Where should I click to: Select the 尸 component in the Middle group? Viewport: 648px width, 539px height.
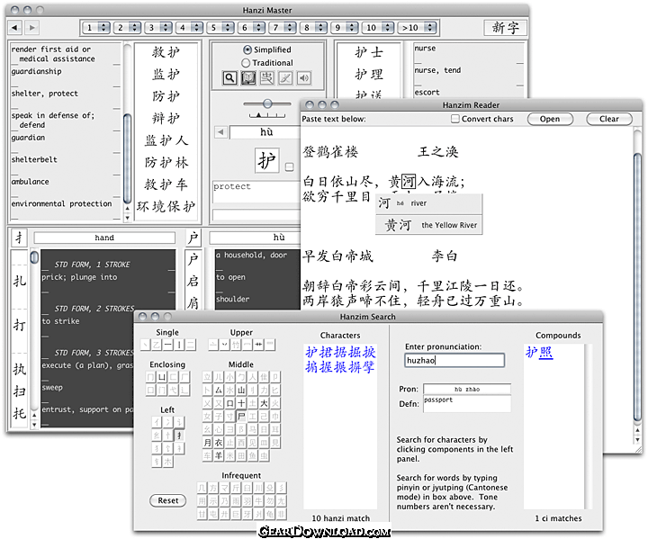point(241,417)
